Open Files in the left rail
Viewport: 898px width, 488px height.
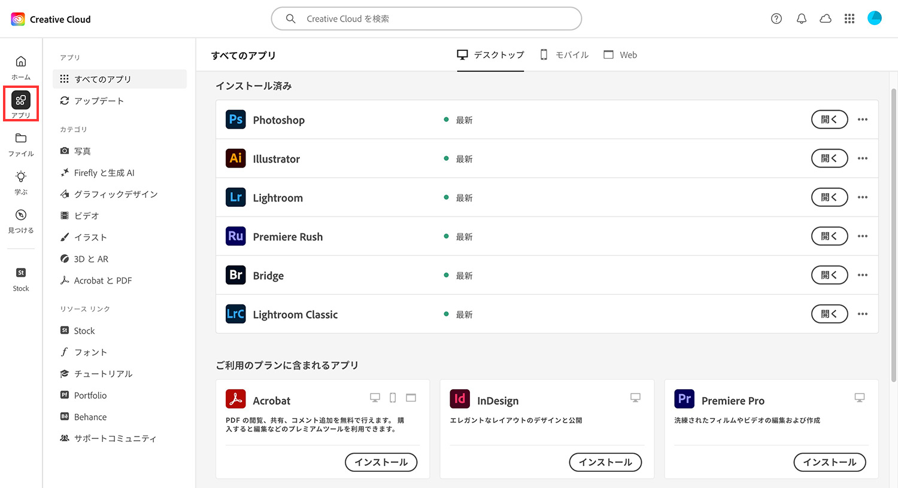pyautogui.click(x=21, y=144)
